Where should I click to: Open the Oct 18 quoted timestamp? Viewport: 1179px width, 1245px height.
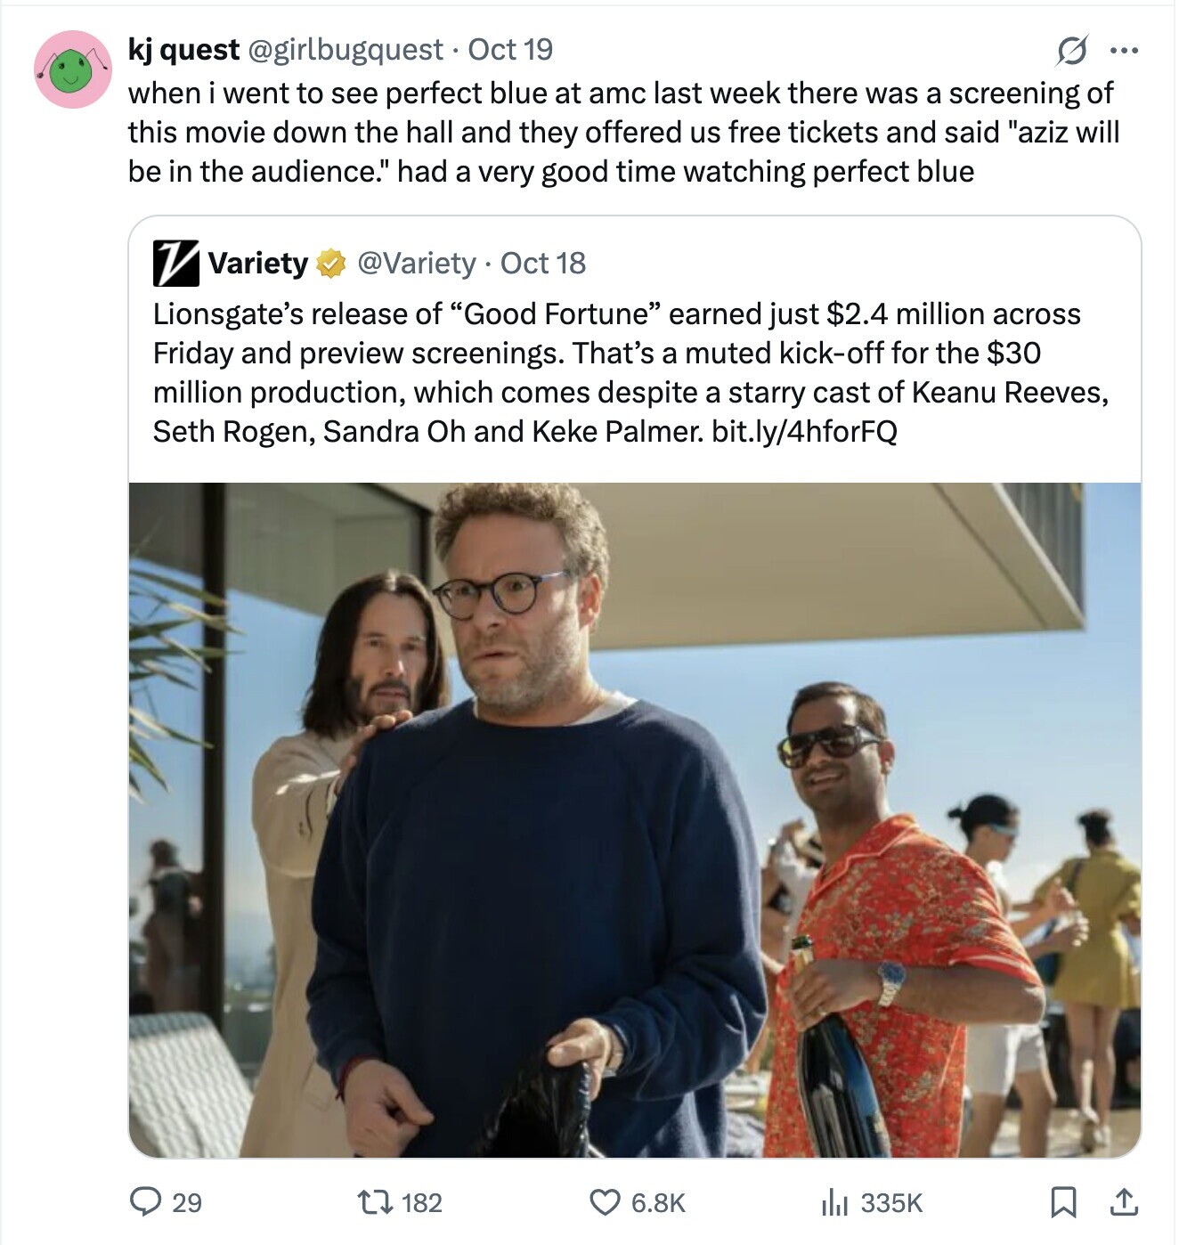(x=543, y=264)
